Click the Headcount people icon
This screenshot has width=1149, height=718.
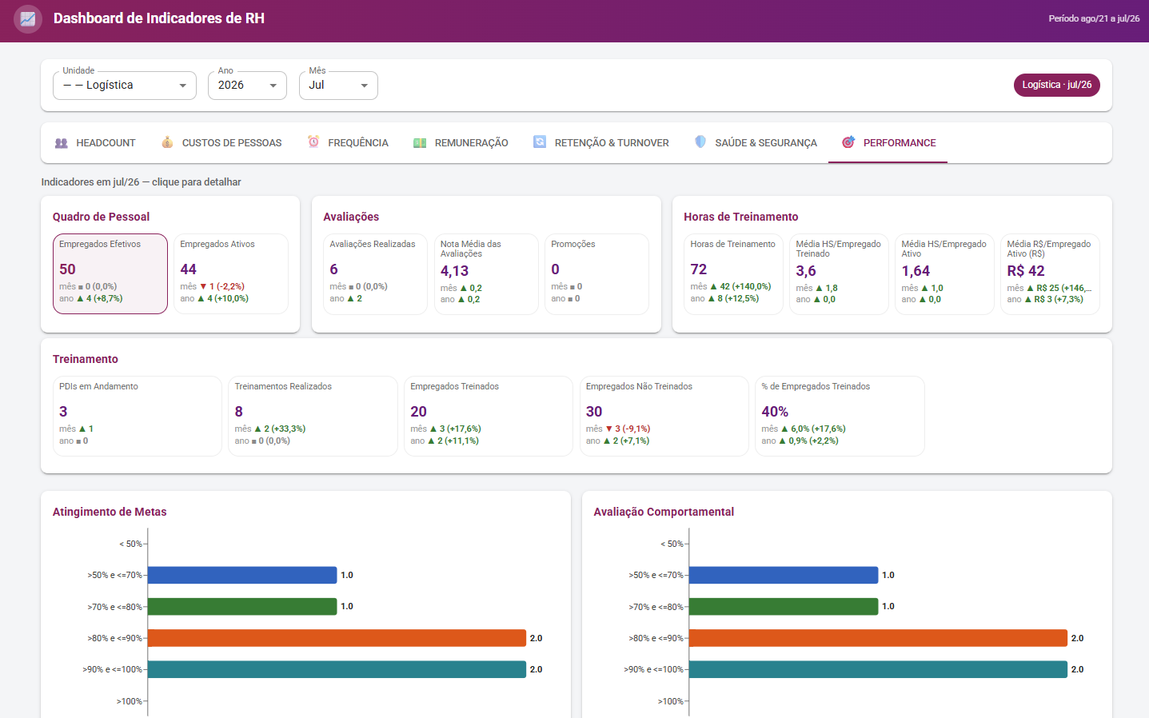pos(62,143)
